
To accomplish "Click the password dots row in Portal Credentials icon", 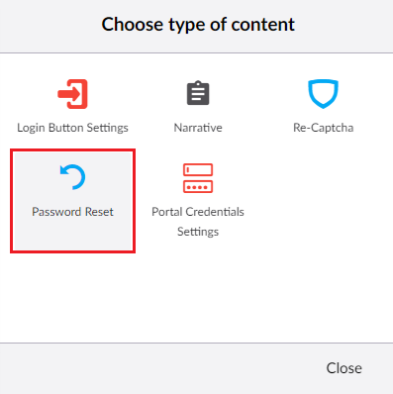I will [x=198, y=187].
